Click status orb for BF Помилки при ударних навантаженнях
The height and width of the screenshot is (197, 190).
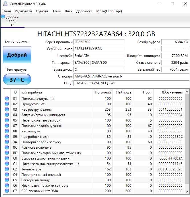point(7,153)
